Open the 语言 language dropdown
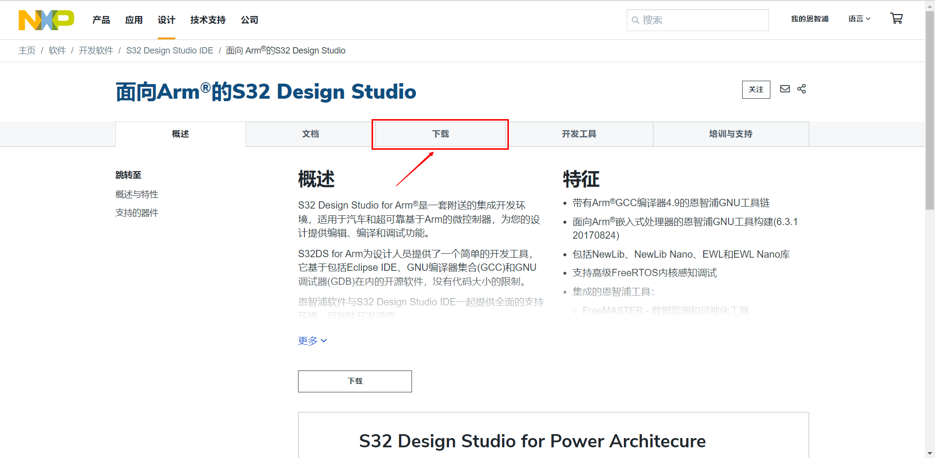The image size is (935, 458). point(859,18)
